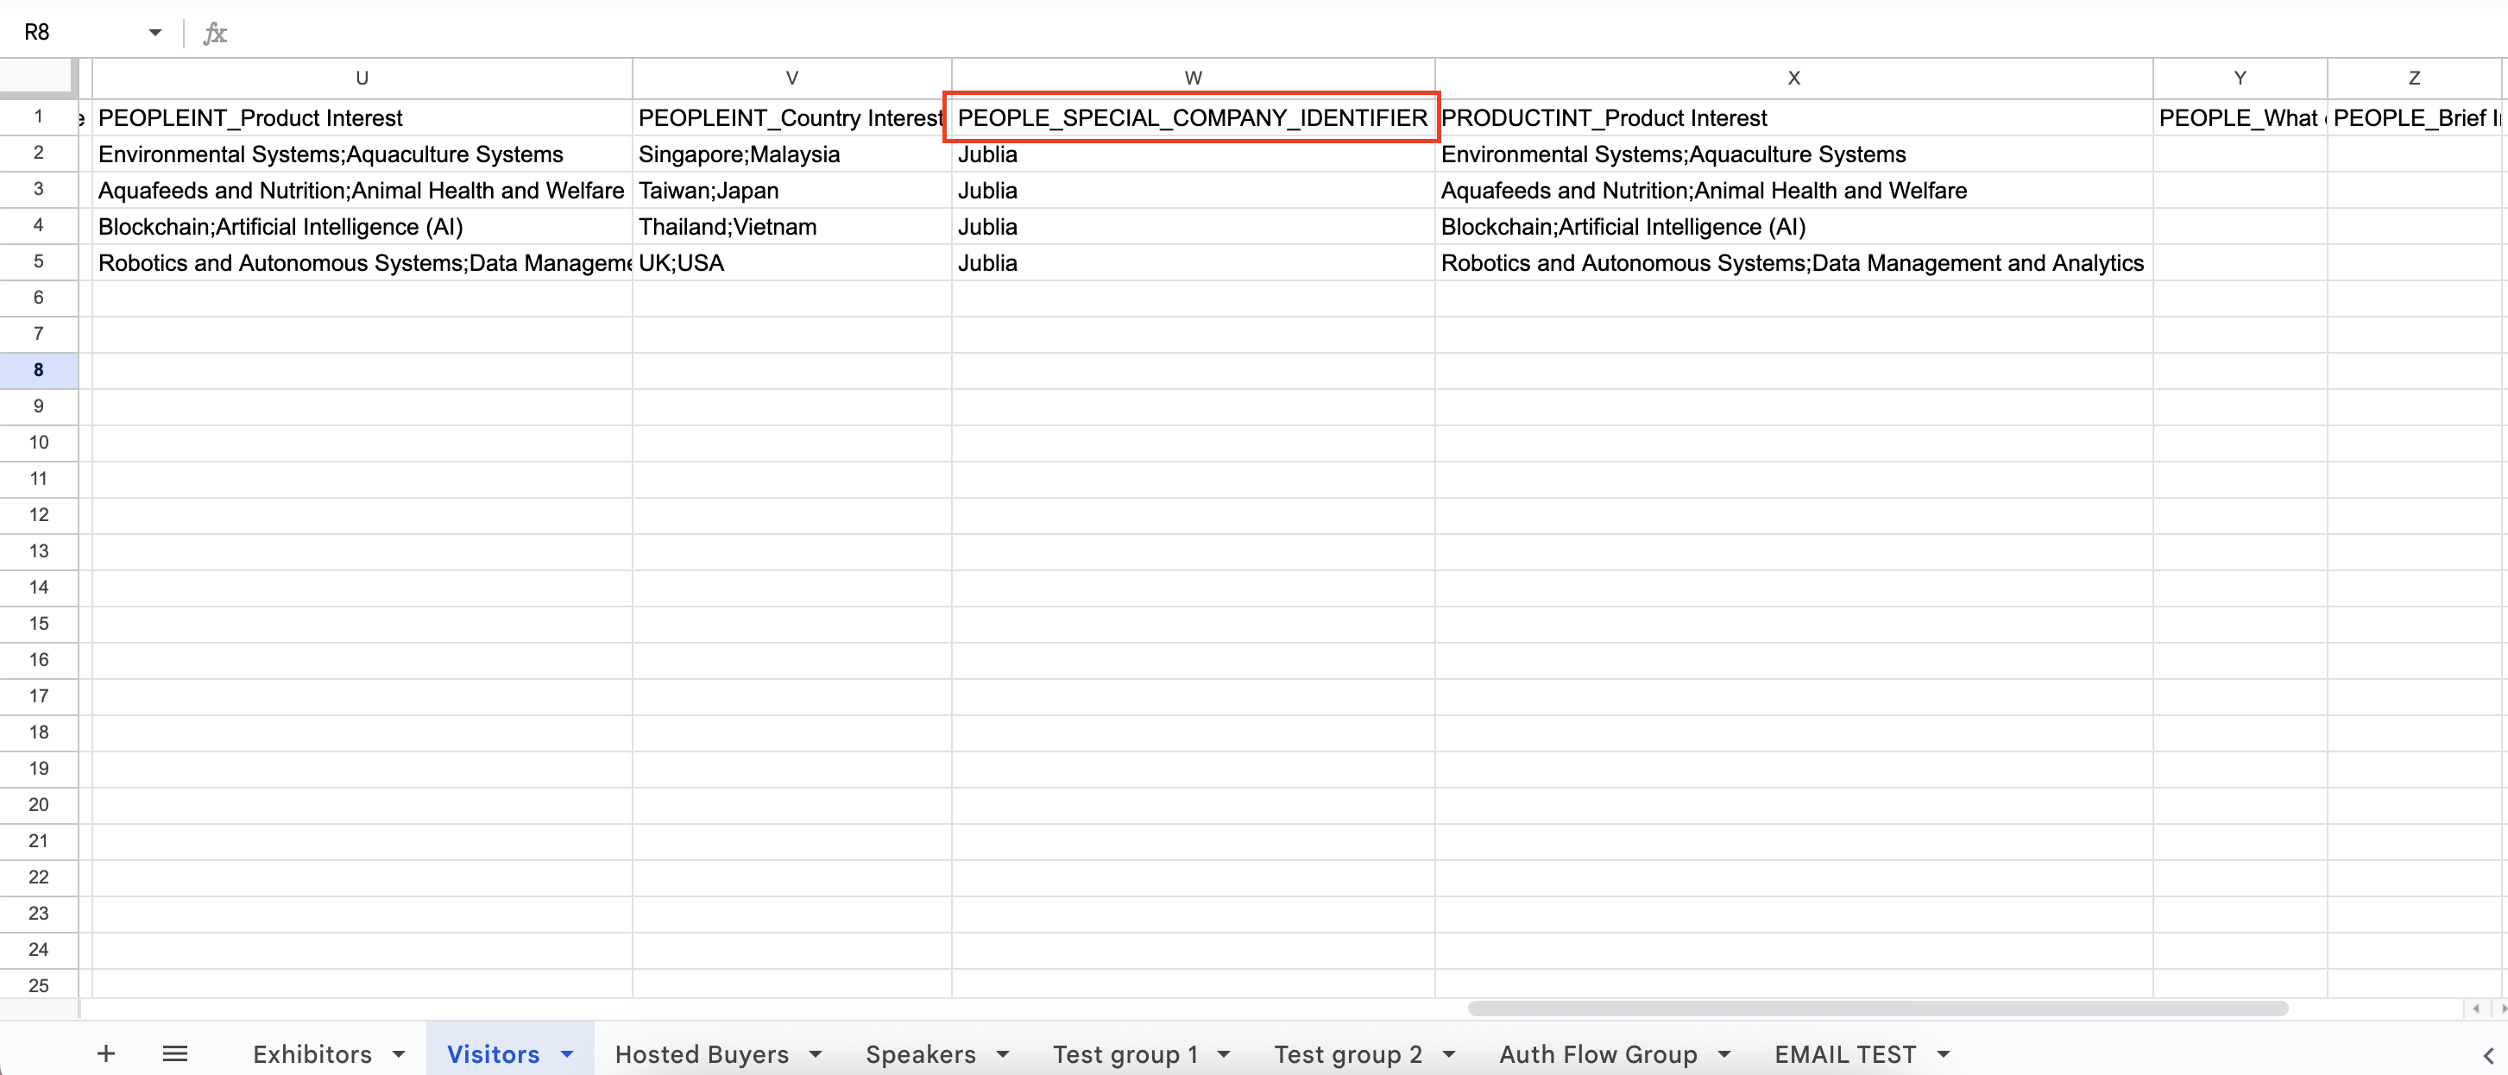
Task: Open the Speakers tab dropdown arrow
Action: [x=1003, y=1054]
